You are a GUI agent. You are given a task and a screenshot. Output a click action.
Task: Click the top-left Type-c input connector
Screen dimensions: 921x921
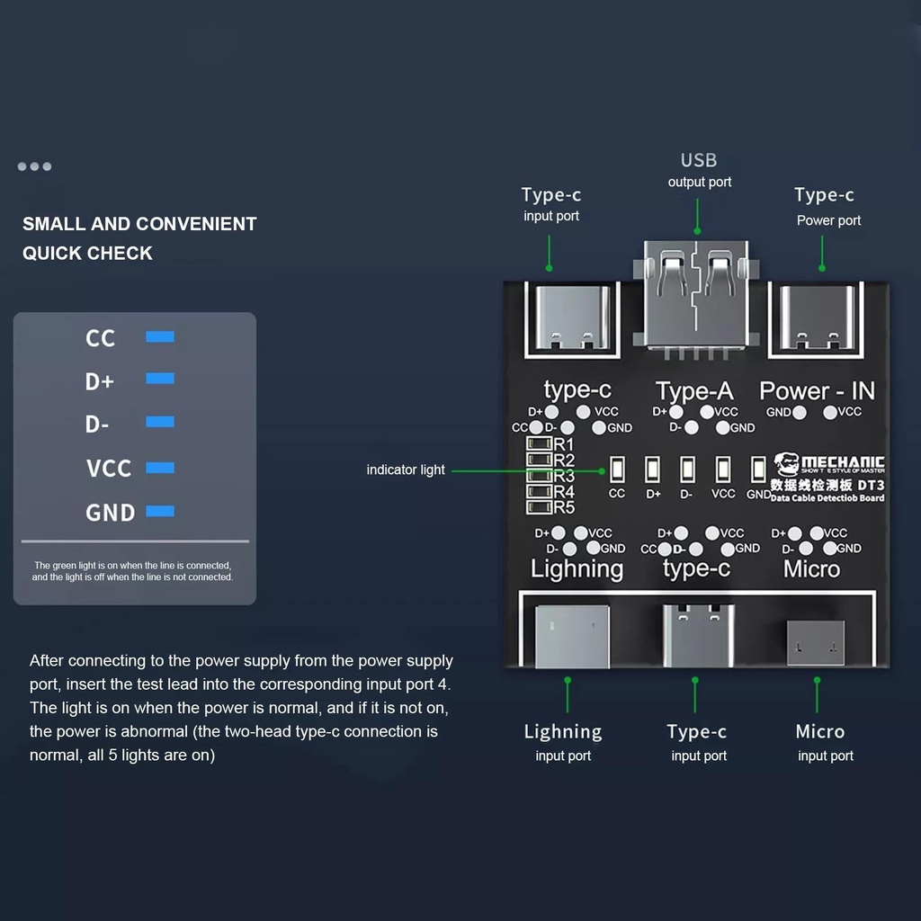point(572,317)
